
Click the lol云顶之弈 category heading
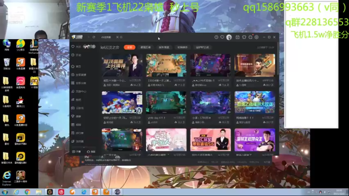110,47
